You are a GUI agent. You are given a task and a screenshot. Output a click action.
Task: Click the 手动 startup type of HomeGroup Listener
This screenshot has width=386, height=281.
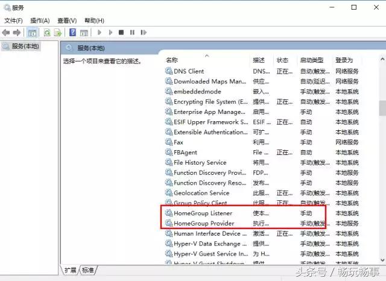pyautogui.click(x=306, y=213)
